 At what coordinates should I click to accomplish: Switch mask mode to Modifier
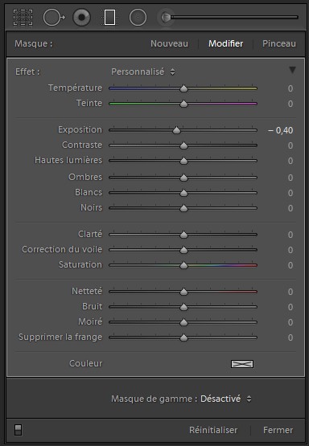225,43
